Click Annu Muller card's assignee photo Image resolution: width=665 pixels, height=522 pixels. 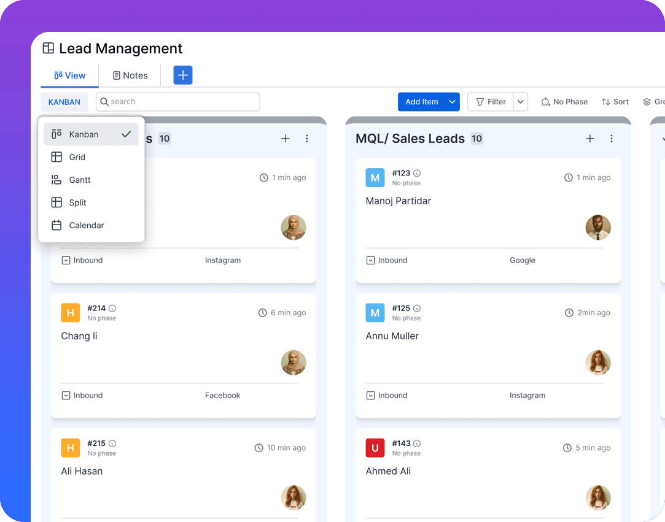598,363
